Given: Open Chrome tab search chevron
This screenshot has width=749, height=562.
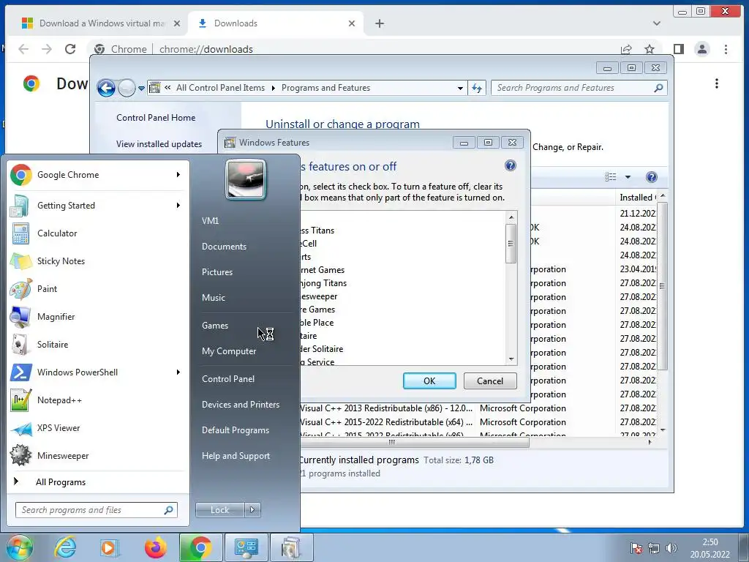Looking at the screenshot, I should [x=657, y=23].
